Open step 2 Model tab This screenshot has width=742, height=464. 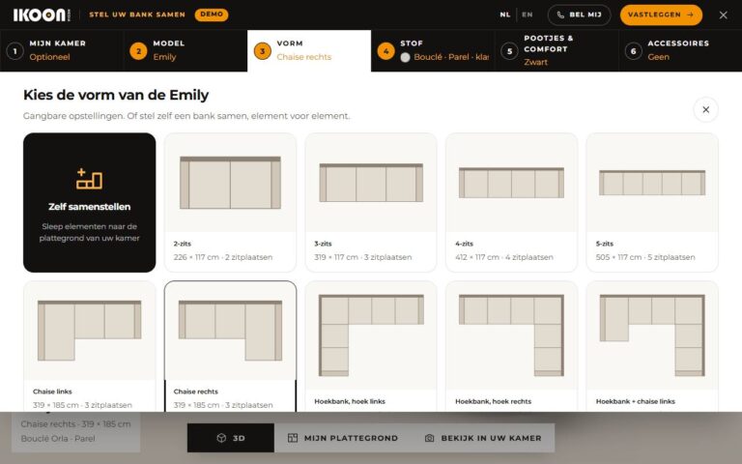(185, 50)
